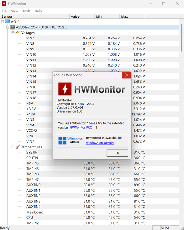Collapse the Voltages group

13,33
